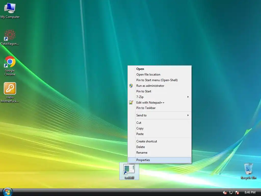Click the Action Center flag tray icon
The width and height of the screenshot is (261, 196).
tap(237, 192)
